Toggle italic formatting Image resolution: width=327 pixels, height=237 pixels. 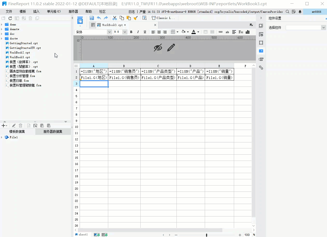tap(138, 32)
